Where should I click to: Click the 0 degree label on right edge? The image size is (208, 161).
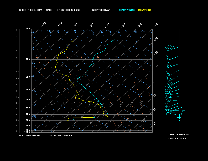[154, 83]
